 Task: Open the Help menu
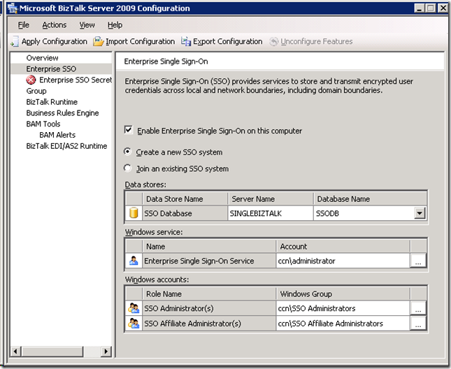pyautogui.click(x=115, y=25)
